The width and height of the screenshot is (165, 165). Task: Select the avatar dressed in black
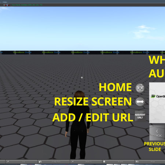(x=78, y=125)
